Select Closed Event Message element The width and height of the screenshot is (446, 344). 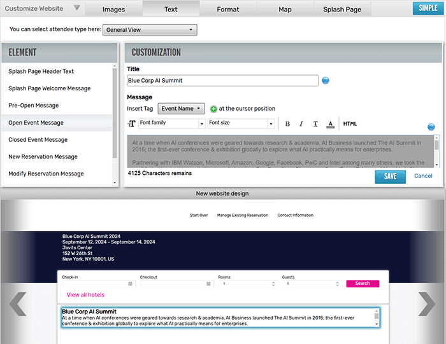[x=57, y=140]
